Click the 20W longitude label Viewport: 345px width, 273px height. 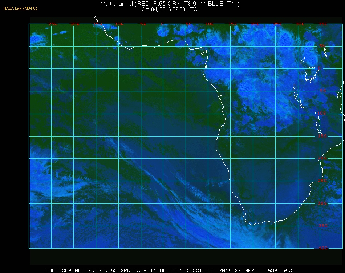[x=75, y=24]
